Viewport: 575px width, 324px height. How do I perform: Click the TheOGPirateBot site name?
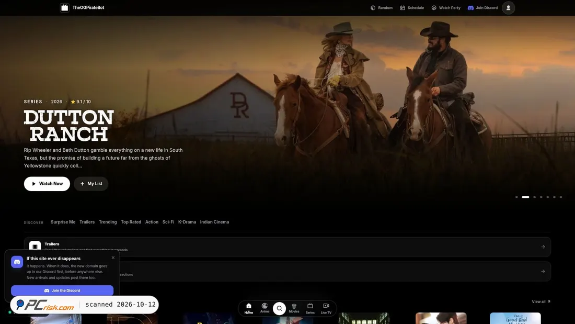point(88,8)
